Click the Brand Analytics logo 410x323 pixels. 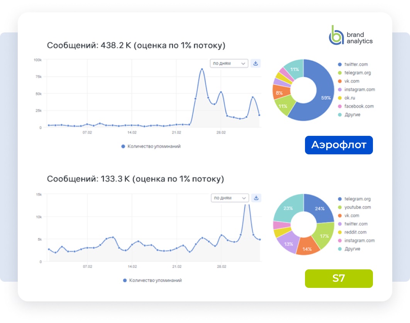351,36
